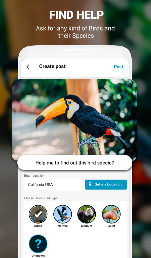This screenshot has height=258, width=151.
Task: Pick the Medium eagle bird icon
Action: 87,214
